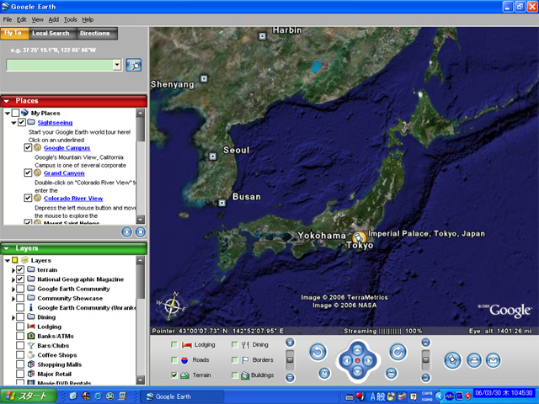The height and width of the screenshot is (404, 539).
Task: Click the tilt down button
Action: click(x=425, y=378)
